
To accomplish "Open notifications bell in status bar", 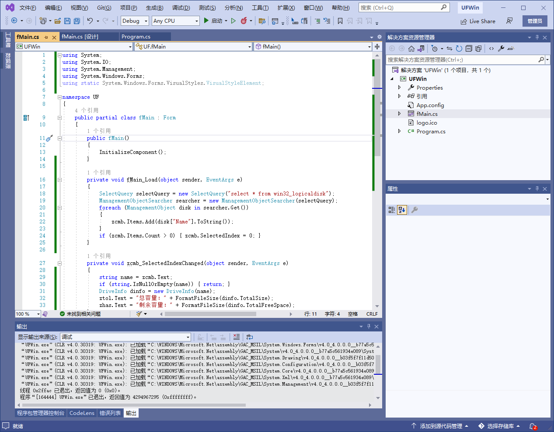I will pyautogui.click(x=533, y=426).
